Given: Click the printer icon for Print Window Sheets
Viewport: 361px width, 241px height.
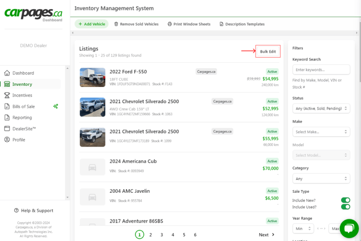Looking at the screenshot, I should 169,24.
